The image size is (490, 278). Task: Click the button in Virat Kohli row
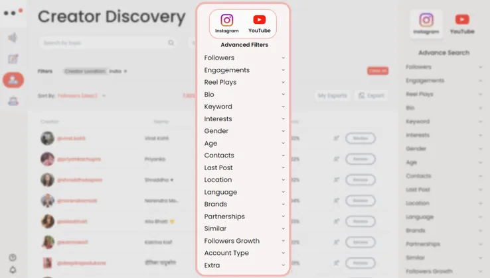[x=361, y=138]
